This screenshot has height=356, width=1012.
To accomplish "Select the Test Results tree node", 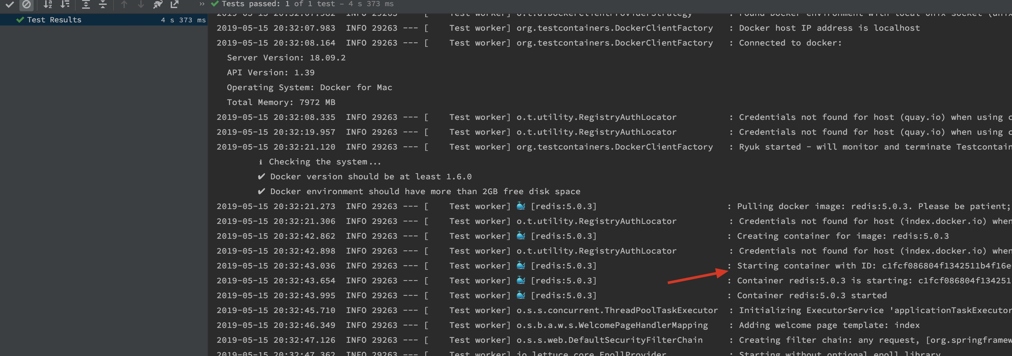I will (x=54, y=20).
